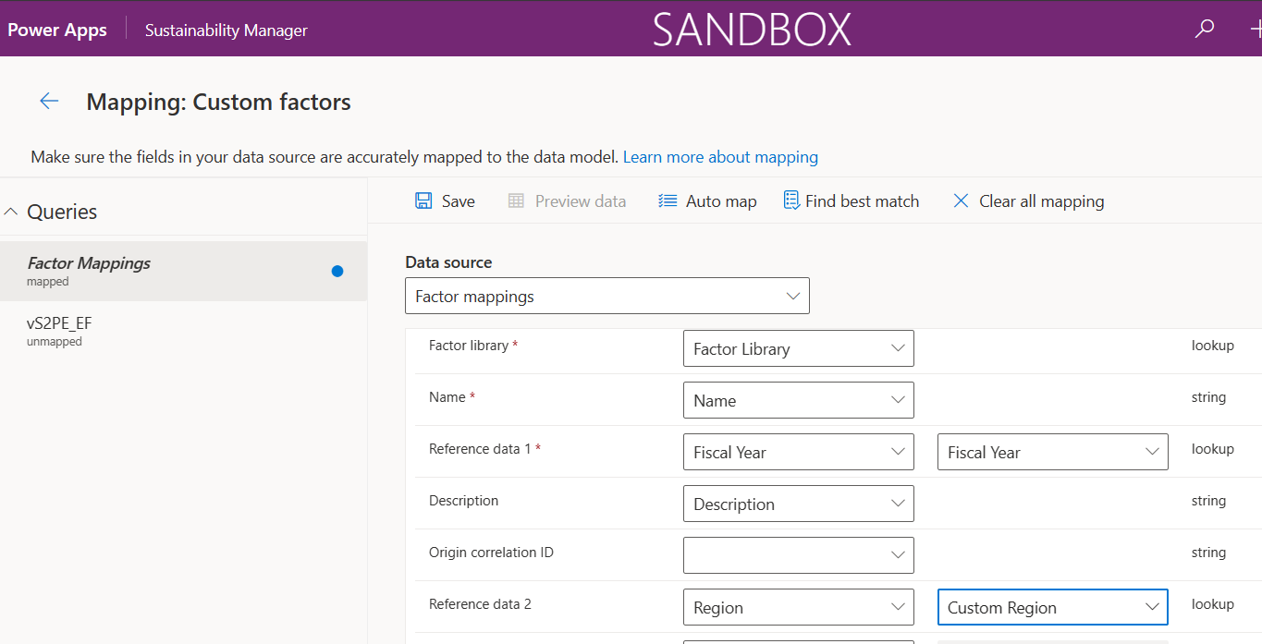Click 'string' type in Description row
The width and height of the screenshot is (1262, 644).
(x=1209, y=500)
